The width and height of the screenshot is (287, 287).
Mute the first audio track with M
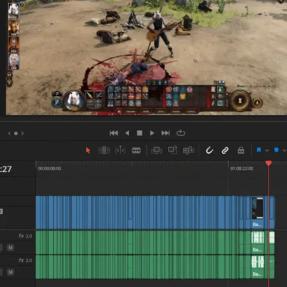point(10,248)
